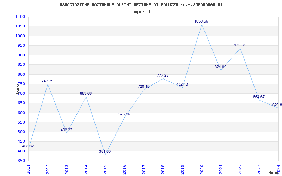Viewport: 282px width, 176px height.
Task: Click the 2012 x-axis year label
Action: coord(48,169)
